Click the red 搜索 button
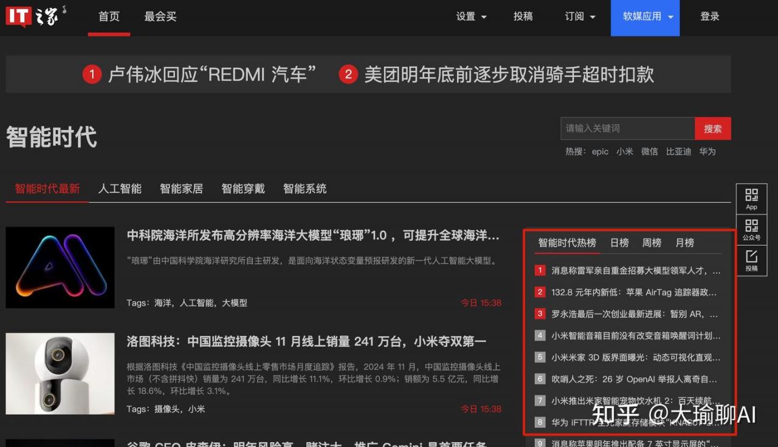Viewport: 778px width, 447px height. coord(713,128)
